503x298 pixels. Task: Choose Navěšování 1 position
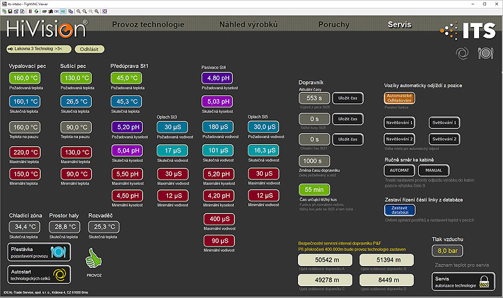click(400, 122)
